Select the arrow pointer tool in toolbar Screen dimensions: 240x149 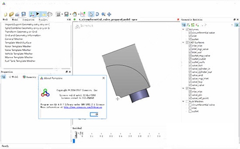pos(91,14)
